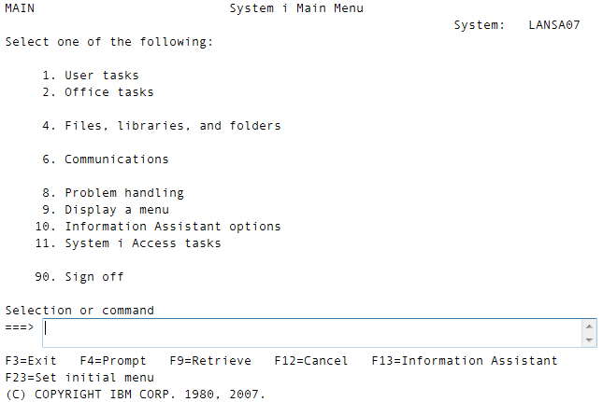Open Information Assistant options entry
603x402 pixels.
tap(172, 227)
